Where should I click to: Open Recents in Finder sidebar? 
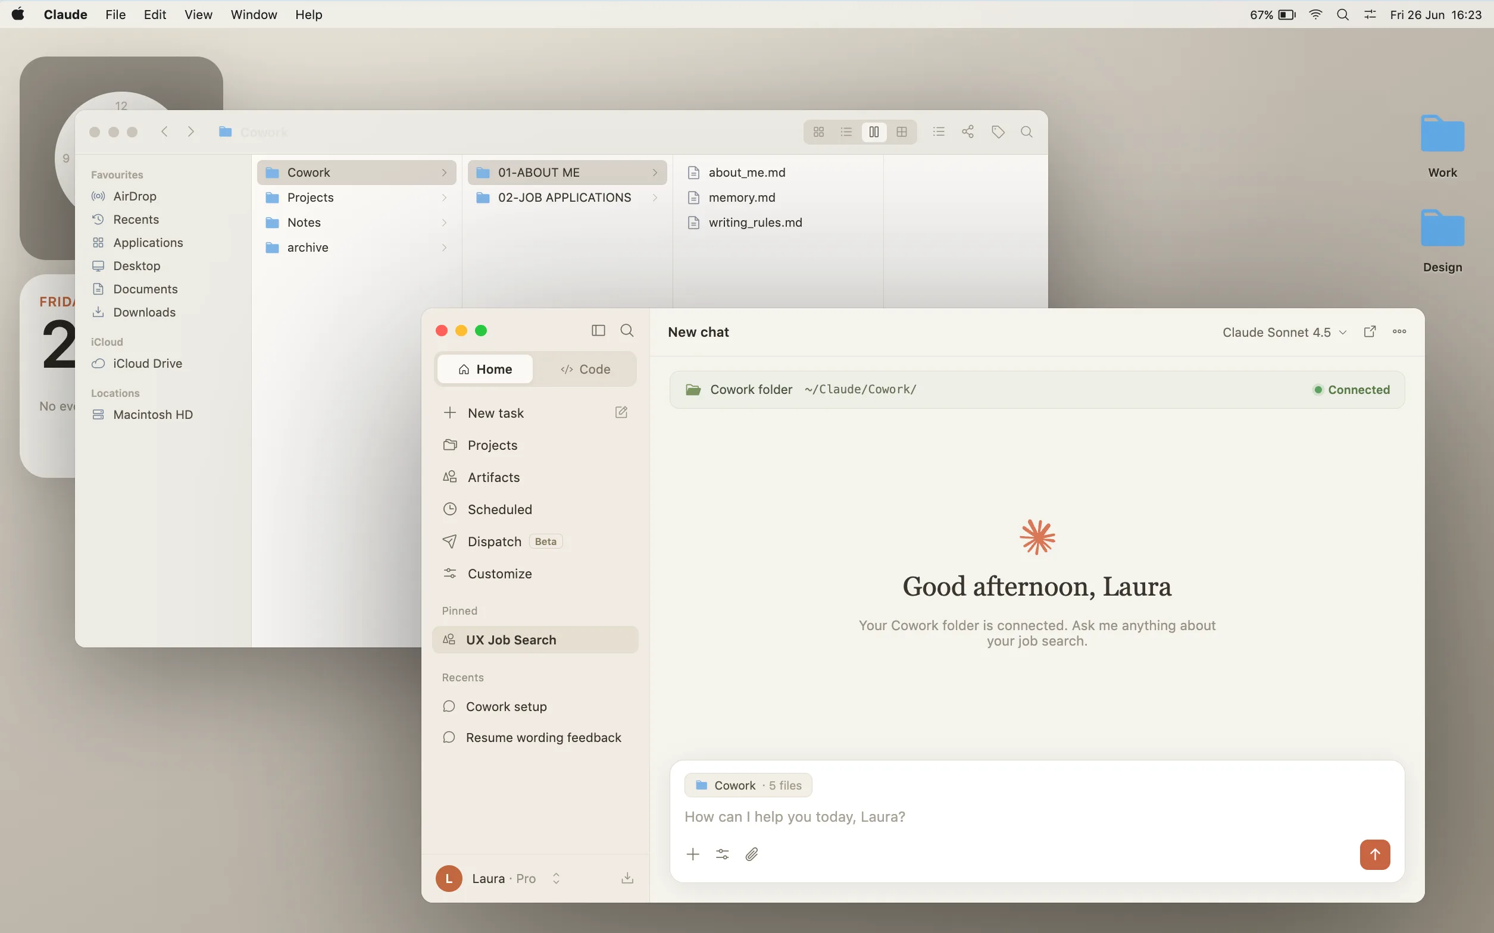pyautogui.click(x=163, y=220)
